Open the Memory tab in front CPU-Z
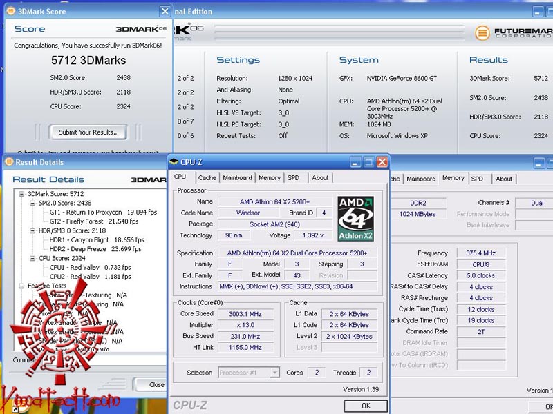 click(x=270, y=178)
